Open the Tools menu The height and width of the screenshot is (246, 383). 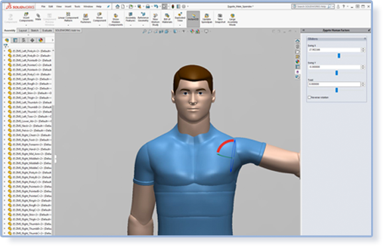coord(77,7)
